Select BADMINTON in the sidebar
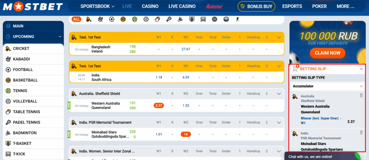The image size is (369, 160). [x=33, y=133]
